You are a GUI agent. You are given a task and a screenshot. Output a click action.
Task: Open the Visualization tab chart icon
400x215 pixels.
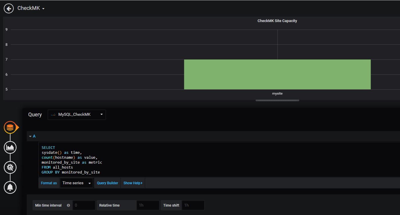tap(10, 147)
